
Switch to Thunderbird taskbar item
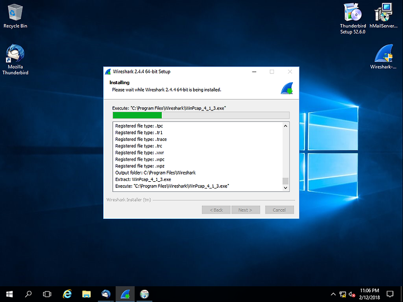click(106, 294)
